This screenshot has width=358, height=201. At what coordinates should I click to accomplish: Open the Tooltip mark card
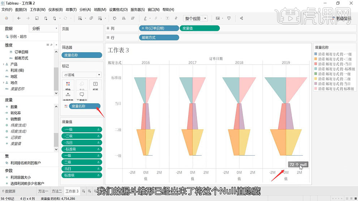click(x=82, y=96)
